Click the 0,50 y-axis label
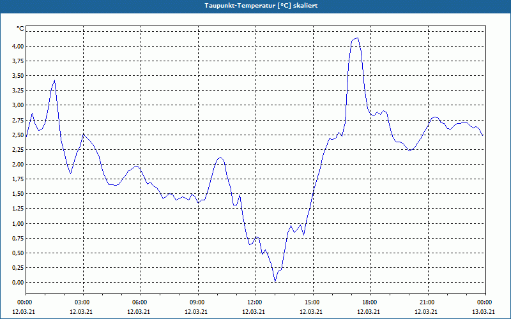This screenshot has width=511, height=319. [18, 253]
